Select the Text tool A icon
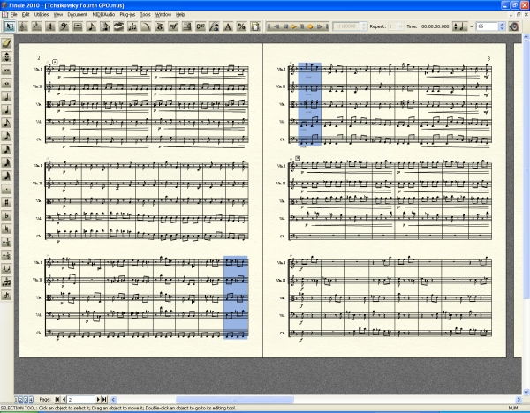This screenshot has height=413, width=530. click(x=228, y=26)
